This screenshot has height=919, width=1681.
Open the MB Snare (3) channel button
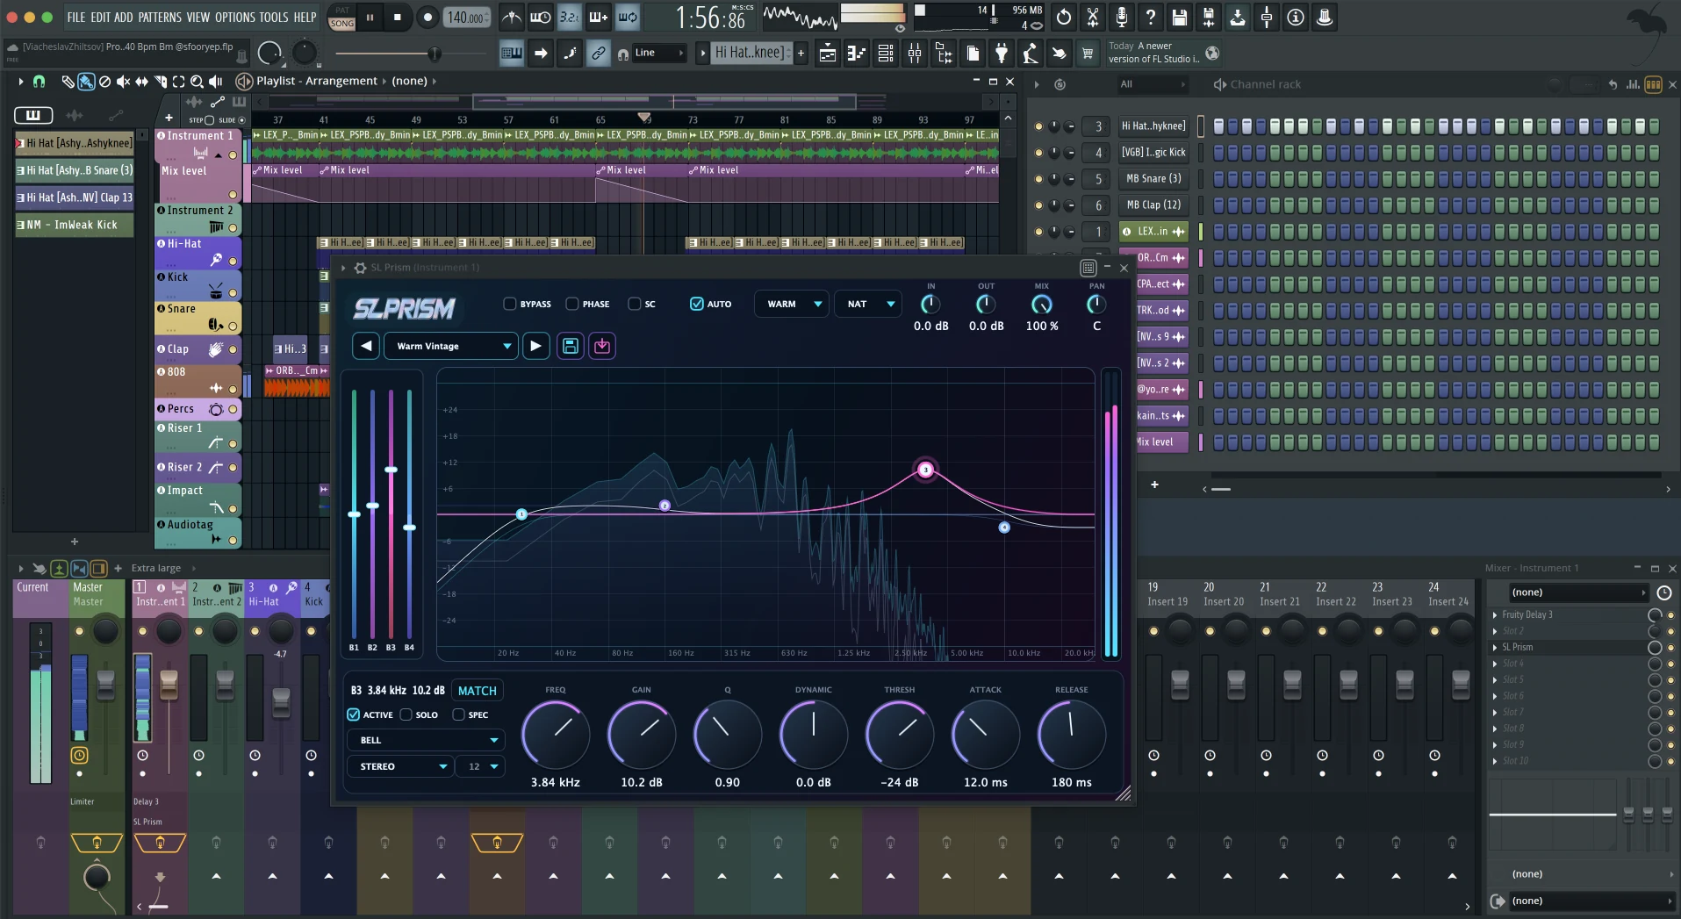pyautogui.click(x=1153, y=178)
